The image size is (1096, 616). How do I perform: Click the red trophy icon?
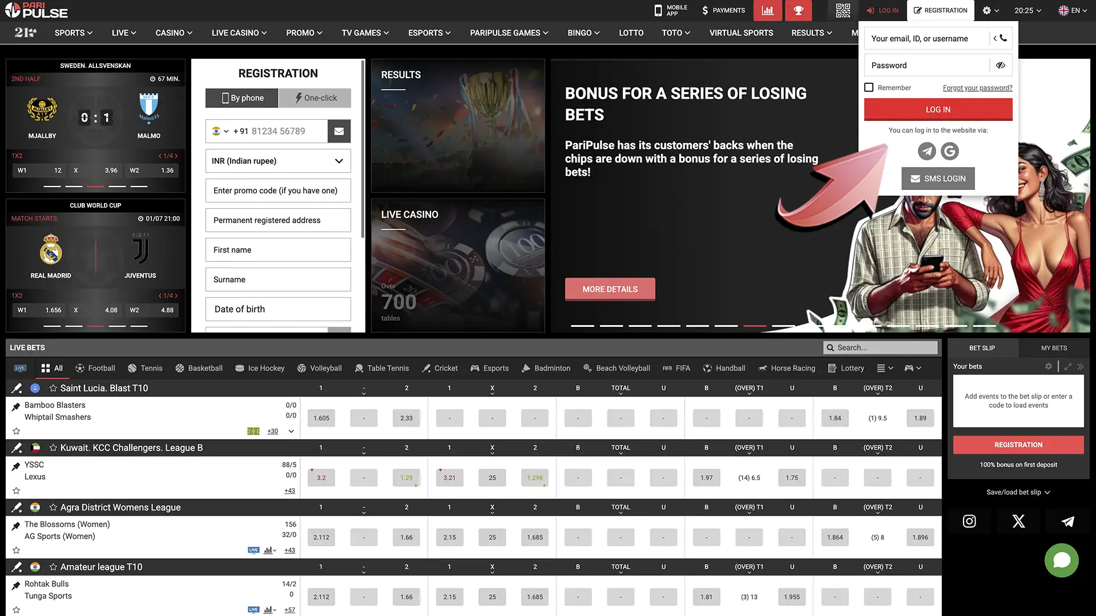point(798,10)
